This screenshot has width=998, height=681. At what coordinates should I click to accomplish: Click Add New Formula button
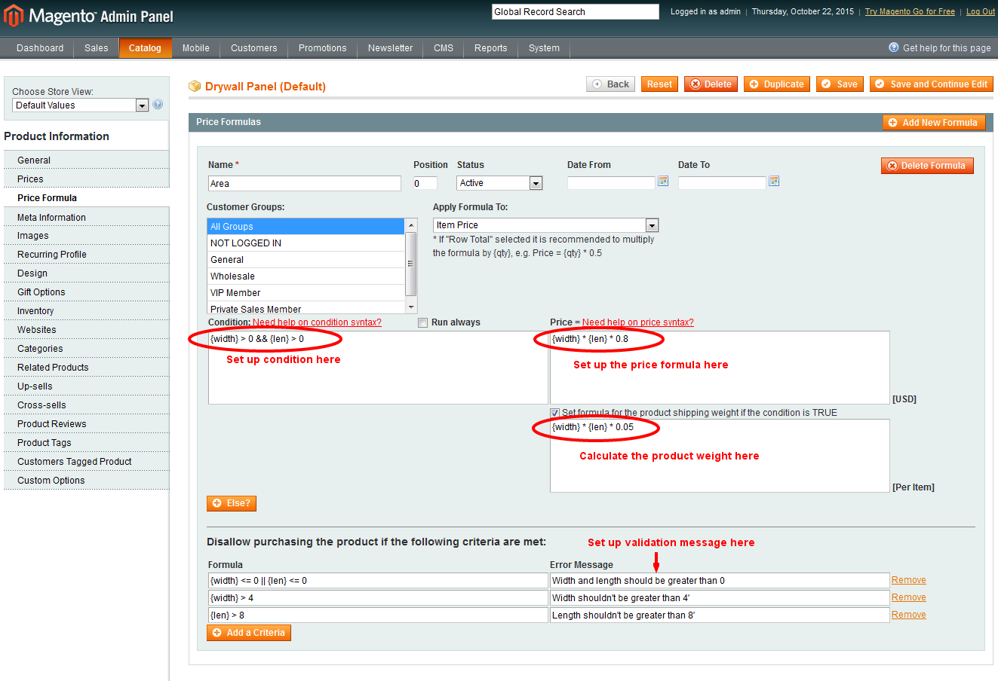tap(933, 123)
